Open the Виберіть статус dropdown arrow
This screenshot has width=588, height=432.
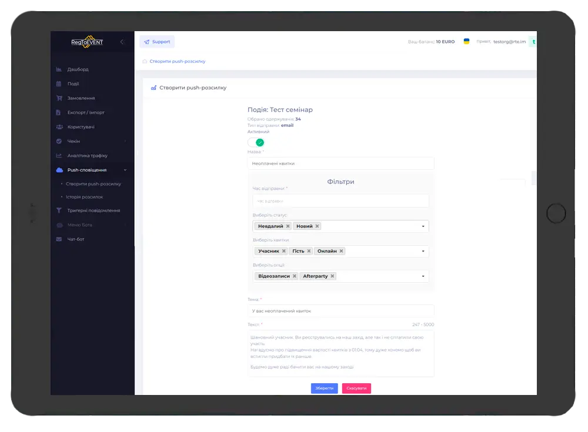(423, 226)
